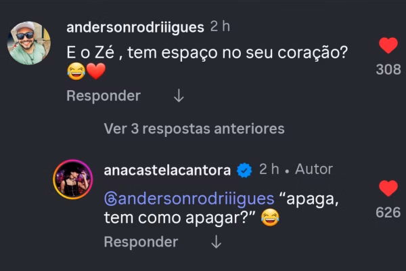Open andersonrodriiigues profile picture

tap(28, 43)
